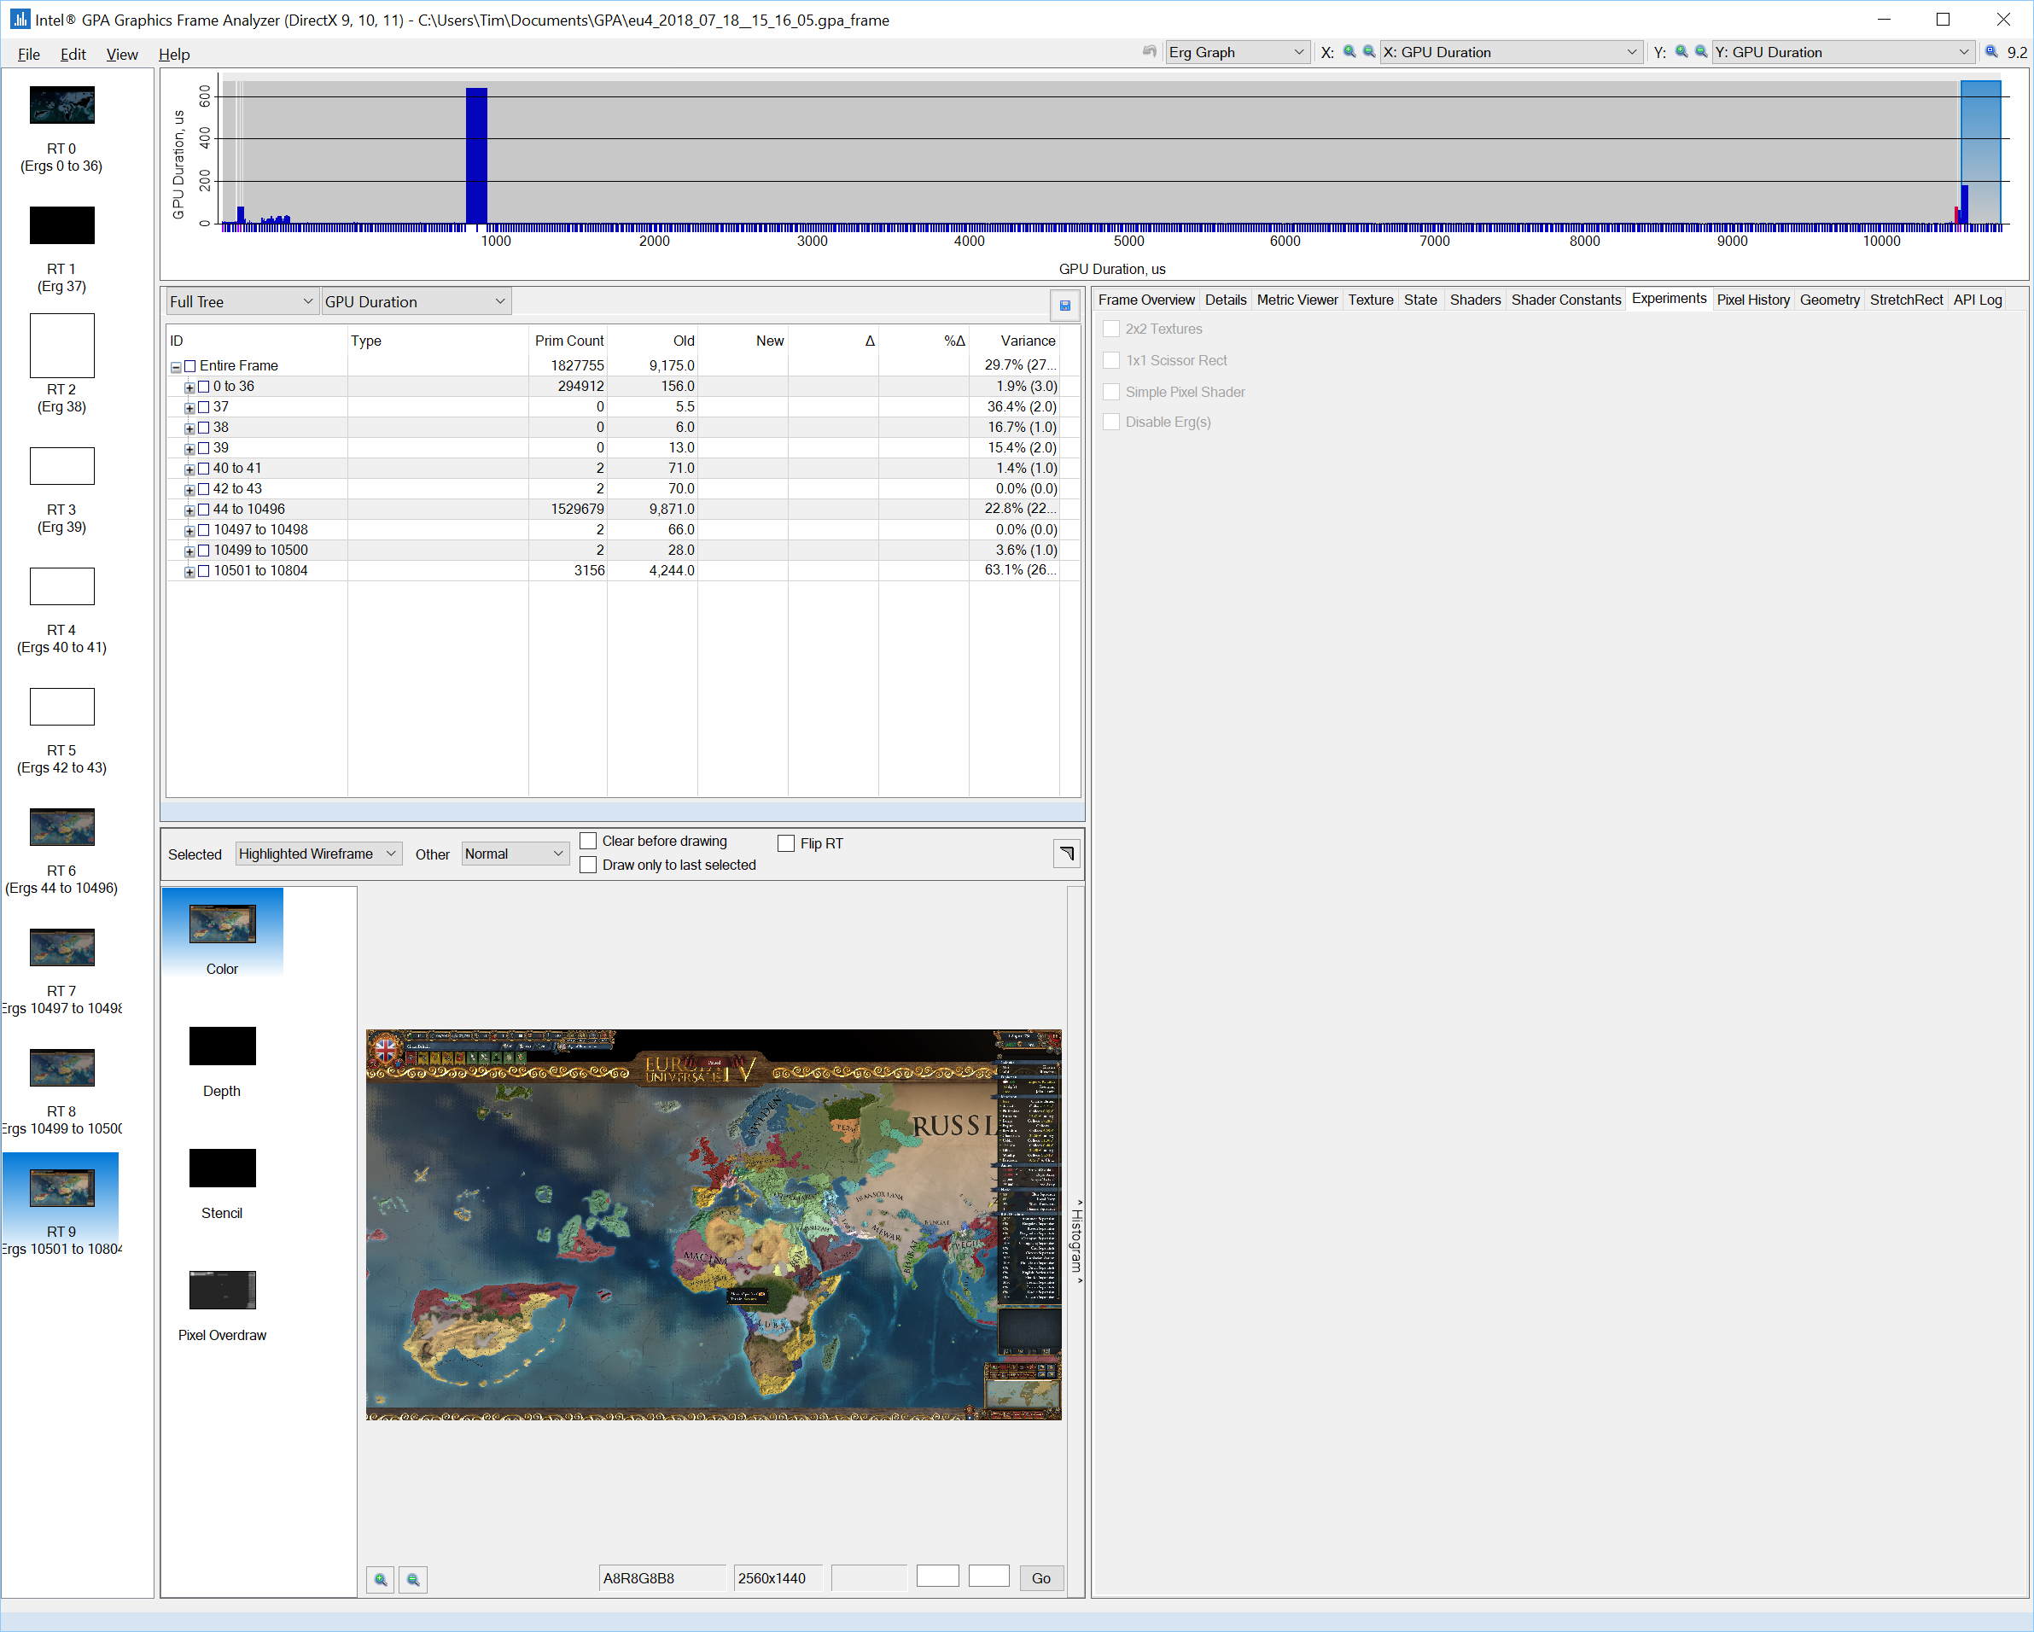Open the View menu

122,54
